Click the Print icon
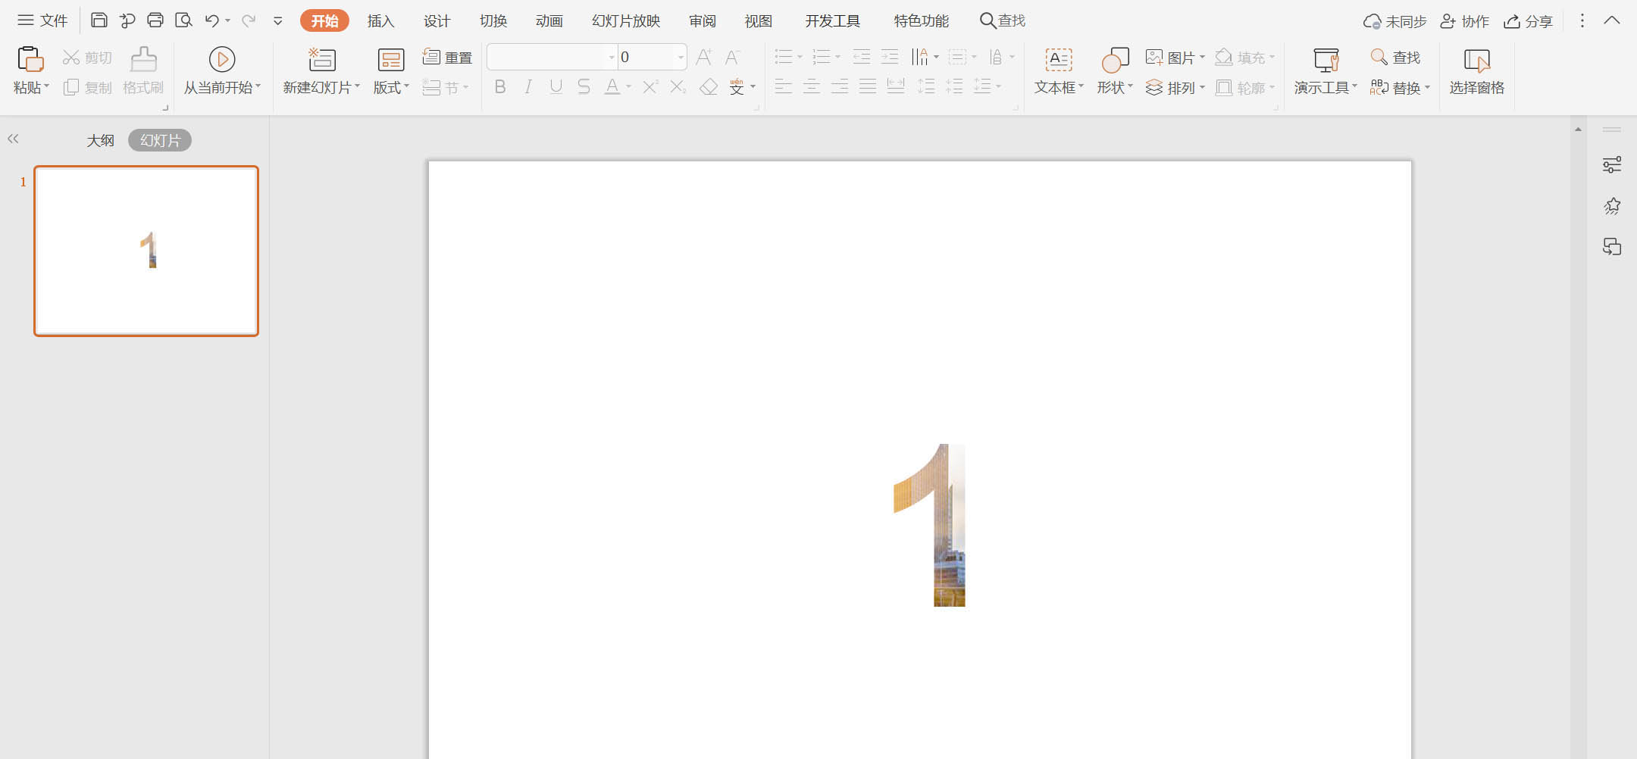The height and width of the screenshot is (759, 1637). click(x=155, y=20)
